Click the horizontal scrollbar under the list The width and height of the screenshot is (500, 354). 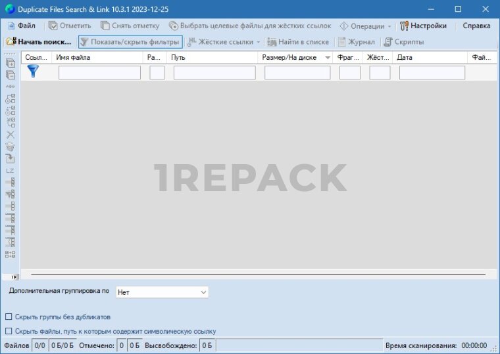(258, 274)
